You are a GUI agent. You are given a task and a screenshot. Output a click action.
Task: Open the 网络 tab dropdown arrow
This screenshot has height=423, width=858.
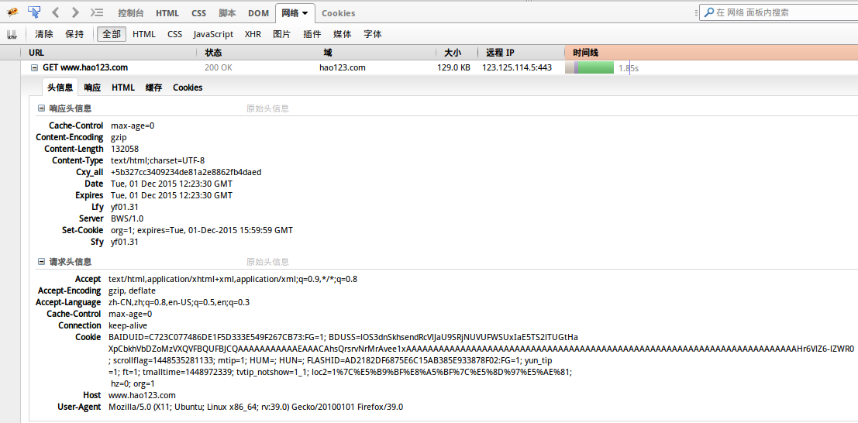[305, 13]
